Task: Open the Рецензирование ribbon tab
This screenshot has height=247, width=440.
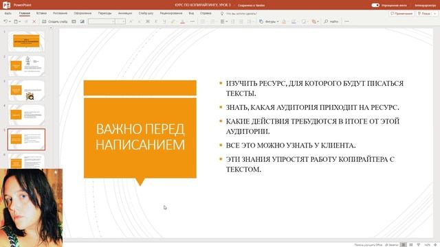Action: (171, 13)
